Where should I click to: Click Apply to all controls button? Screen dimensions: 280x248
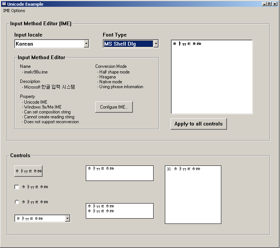click(x=198, y=124)
